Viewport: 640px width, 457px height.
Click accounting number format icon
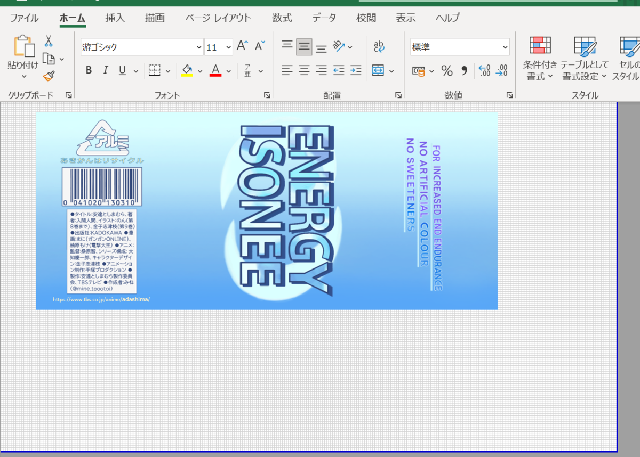pyautogui.click(x=419, y=71)
